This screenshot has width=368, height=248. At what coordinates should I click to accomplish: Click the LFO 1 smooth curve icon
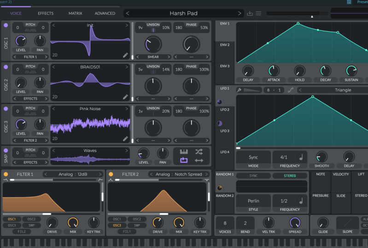[291, 90]
